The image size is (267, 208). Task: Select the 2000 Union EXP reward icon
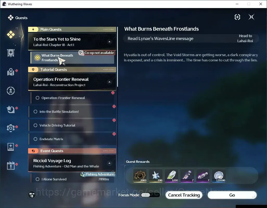click(140, 176)
